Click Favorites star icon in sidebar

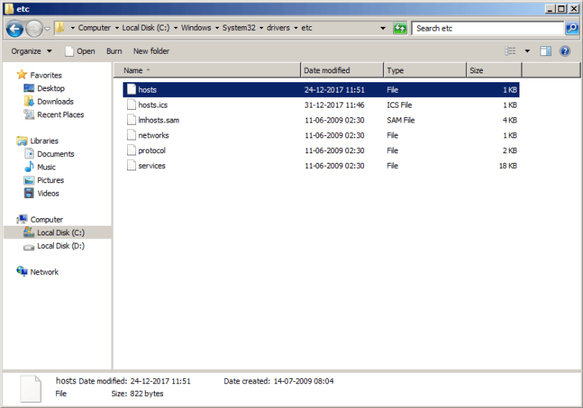[x=22, y=75]
